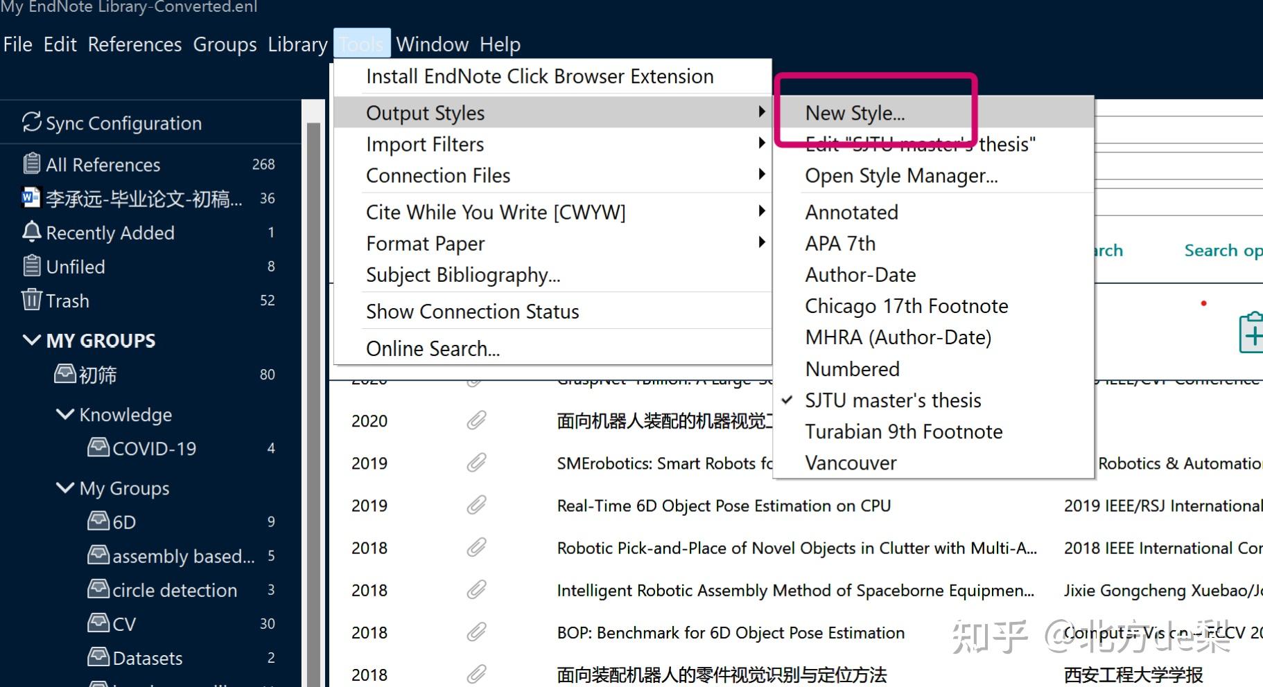Expand the Connection Files submenu arrow
Viewport: 1263px width, 687px height.
click(x=761, y=174)
